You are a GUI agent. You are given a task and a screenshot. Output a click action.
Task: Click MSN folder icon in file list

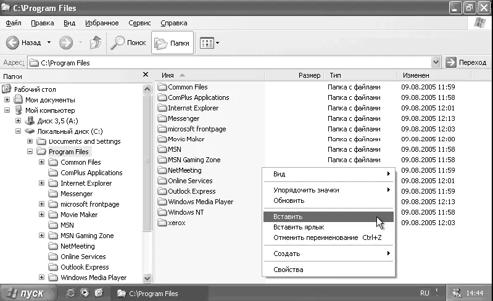[x=162, y=149]
